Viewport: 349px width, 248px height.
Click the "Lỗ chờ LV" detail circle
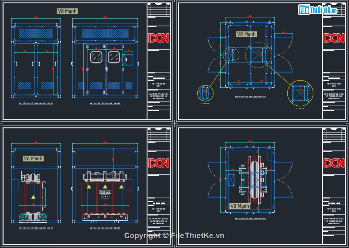[300, 93]
